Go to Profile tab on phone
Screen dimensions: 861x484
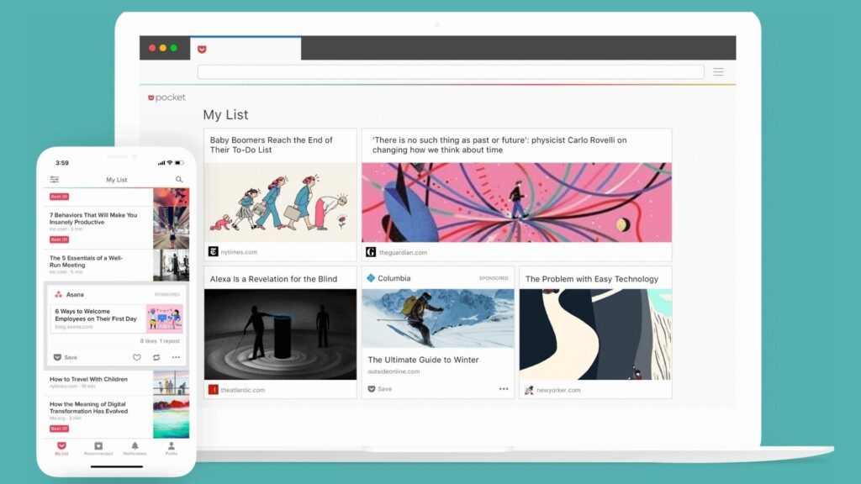(x=172, y=448)
